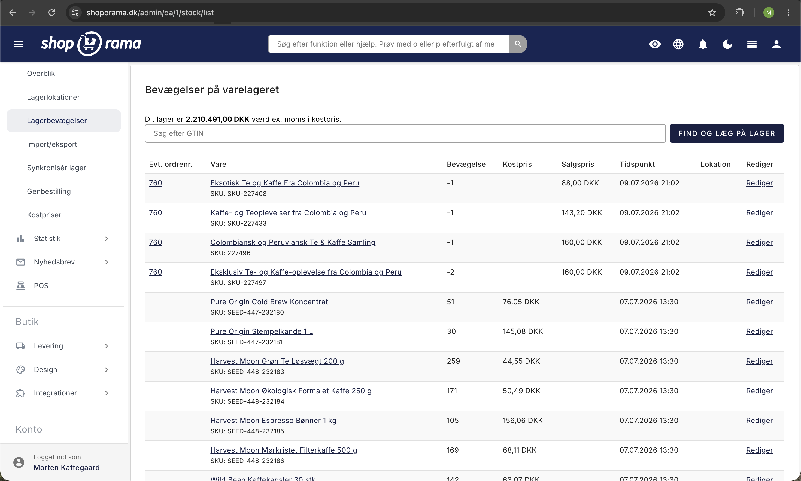Expand the Statistik menu chevron
Viewport: 801px width, 481px height.
point(107,239)
